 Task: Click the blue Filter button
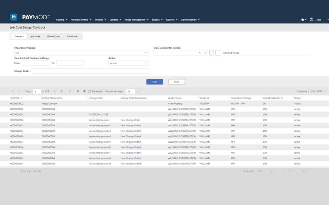click(x=155, y=82)
